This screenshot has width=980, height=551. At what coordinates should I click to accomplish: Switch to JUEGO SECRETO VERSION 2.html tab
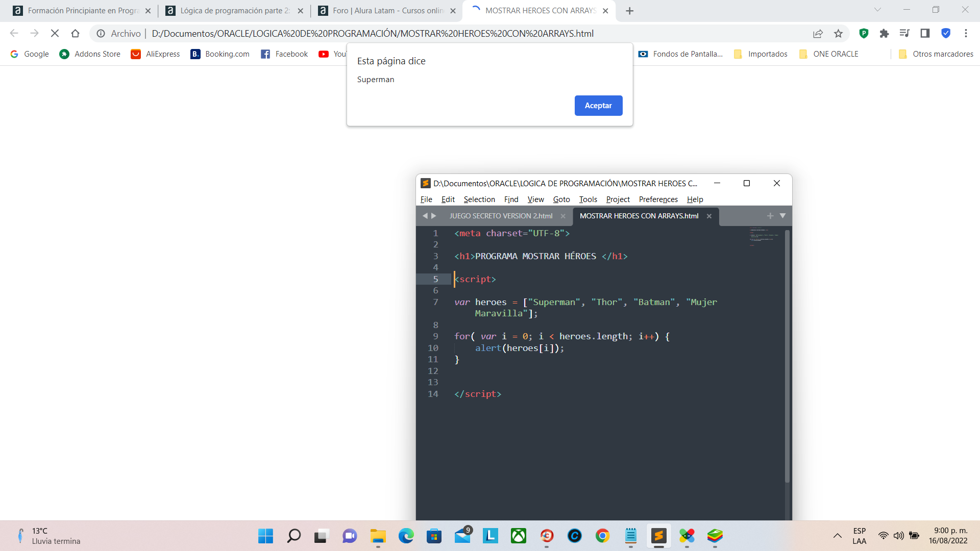coord(501,216)
